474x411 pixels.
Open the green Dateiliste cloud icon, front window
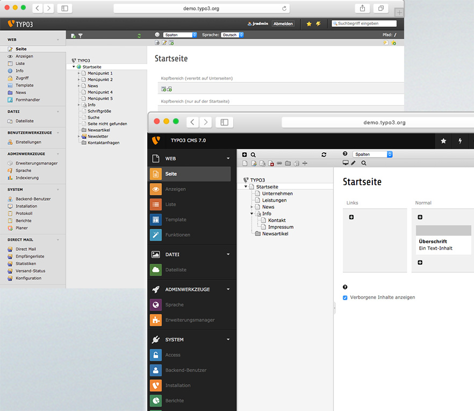coord(156,270)
